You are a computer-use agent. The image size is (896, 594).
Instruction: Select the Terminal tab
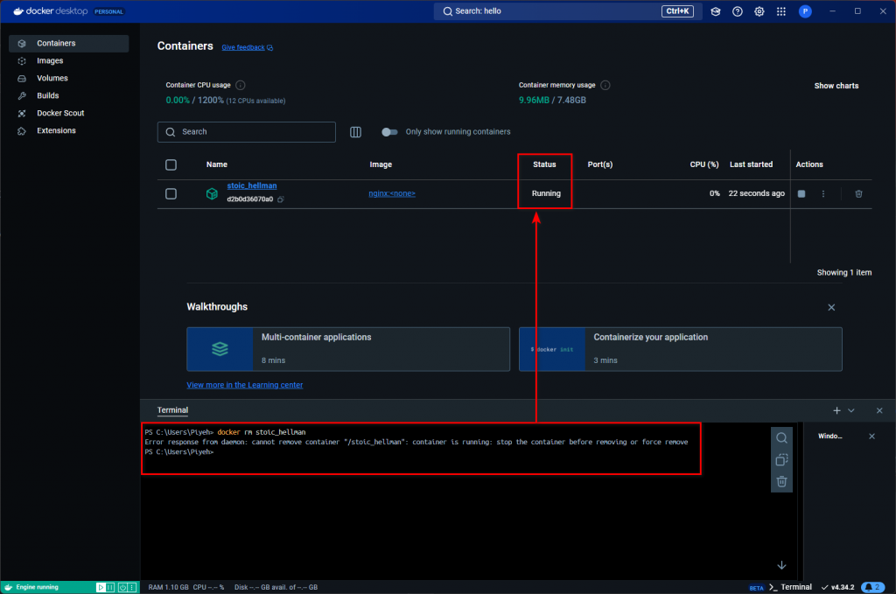pos(172,410)
